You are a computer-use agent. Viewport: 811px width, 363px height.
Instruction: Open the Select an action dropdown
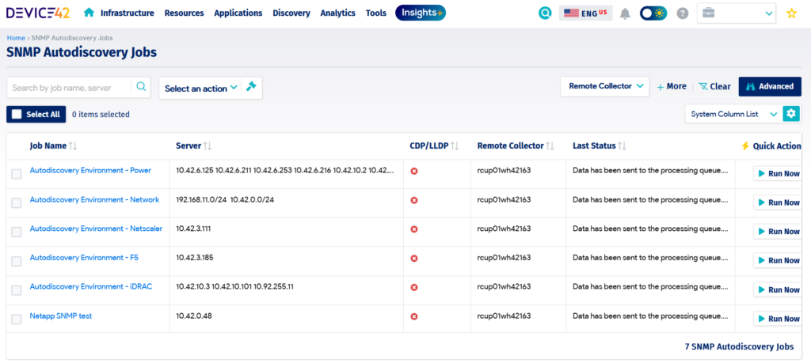[200, 88]
